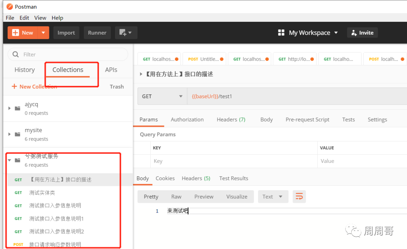
Task: Expand the ajycq collection arrow
Action: coord(9,108)
